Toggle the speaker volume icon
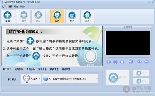The width and height of the screenshot is (155, 96). (x=130, y=62)
